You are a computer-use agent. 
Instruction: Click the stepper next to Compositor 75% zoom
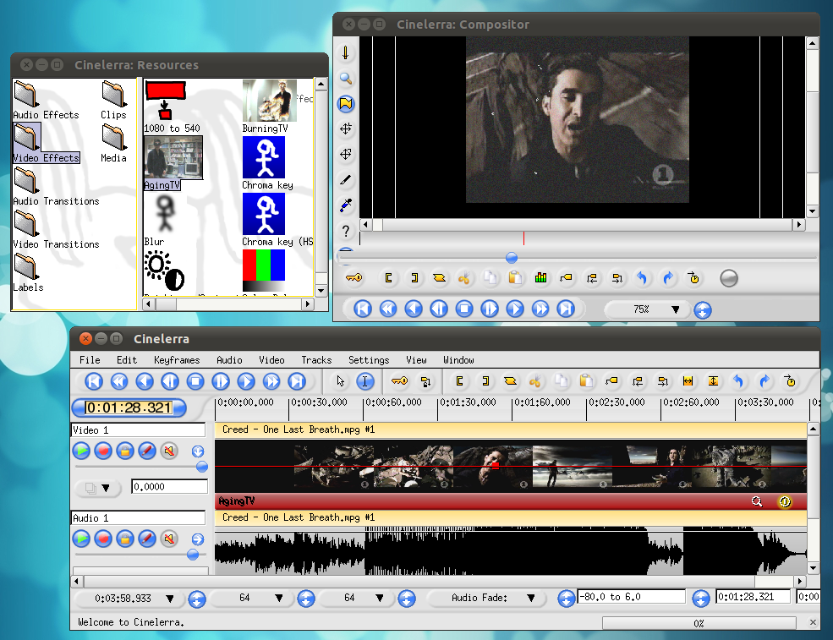tap(702, 309)
